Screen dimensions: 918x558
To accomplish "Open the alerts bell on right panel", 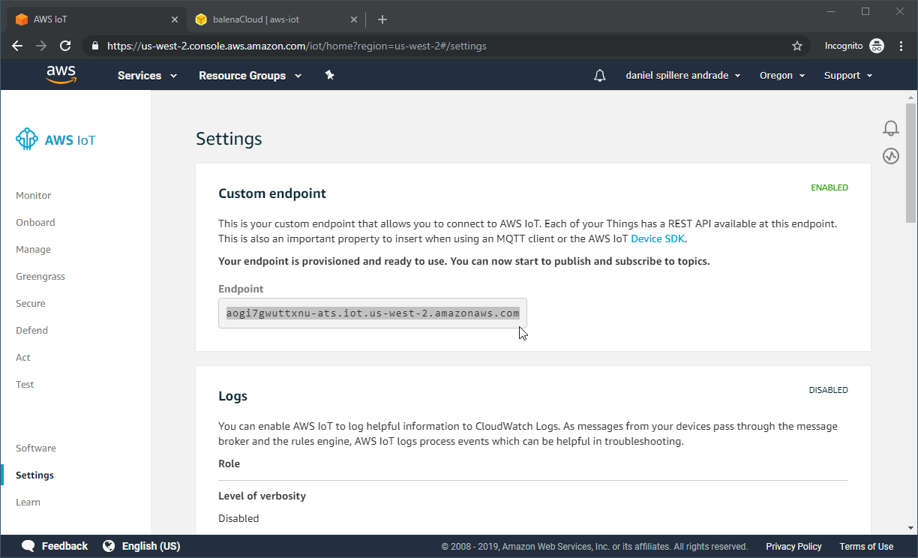I will pos(890,128).
